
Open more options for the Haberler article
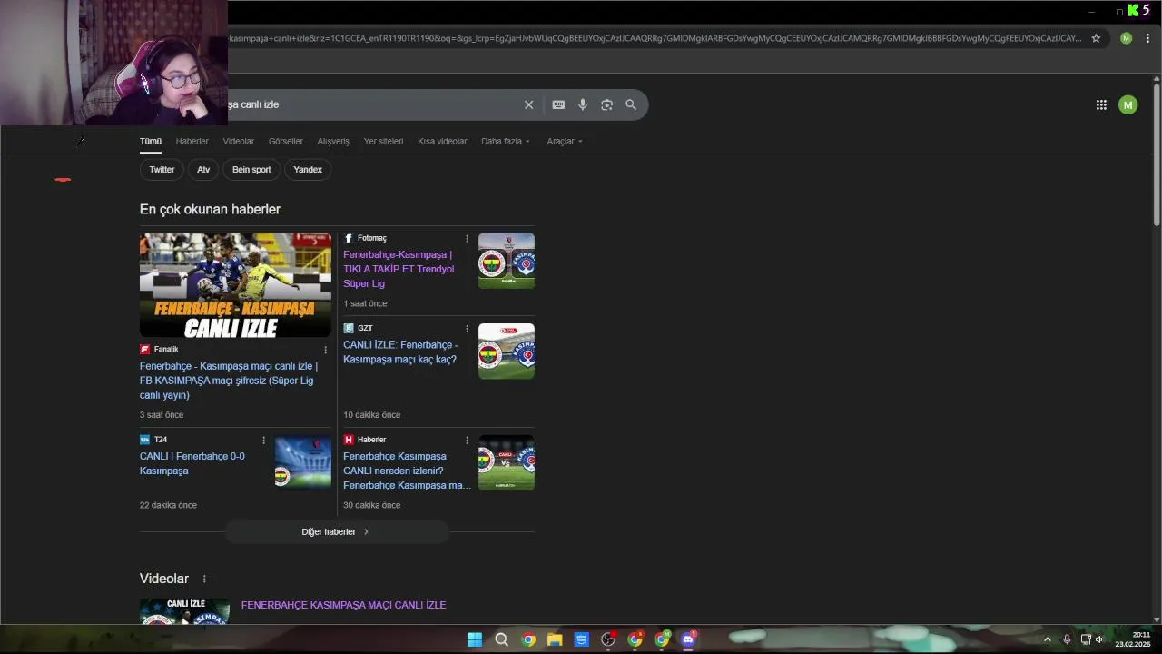pyautogui.click(x=467, y=441)
